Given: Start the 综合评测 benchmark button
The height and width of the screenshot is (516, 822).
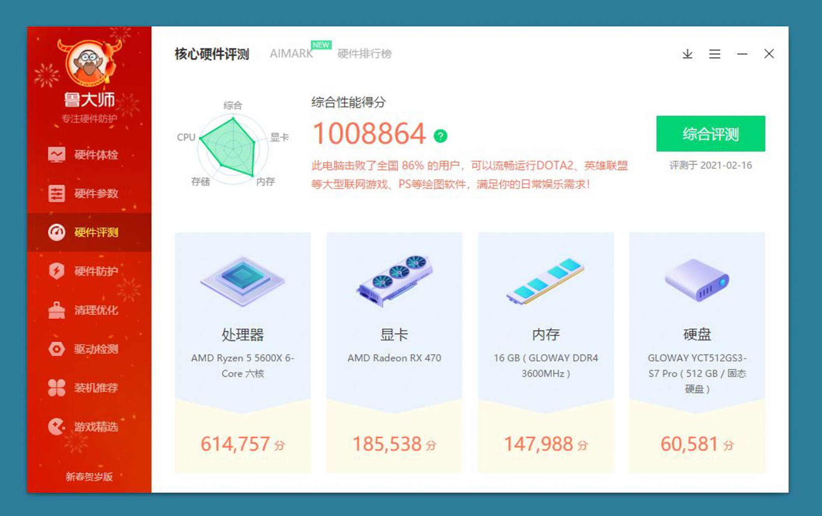Looking at the screenshot, I should tap(711, 134).
